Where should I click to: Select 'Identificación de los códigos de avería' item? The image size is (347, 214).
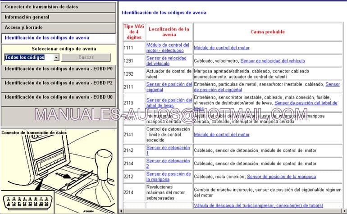coord(59,38)
